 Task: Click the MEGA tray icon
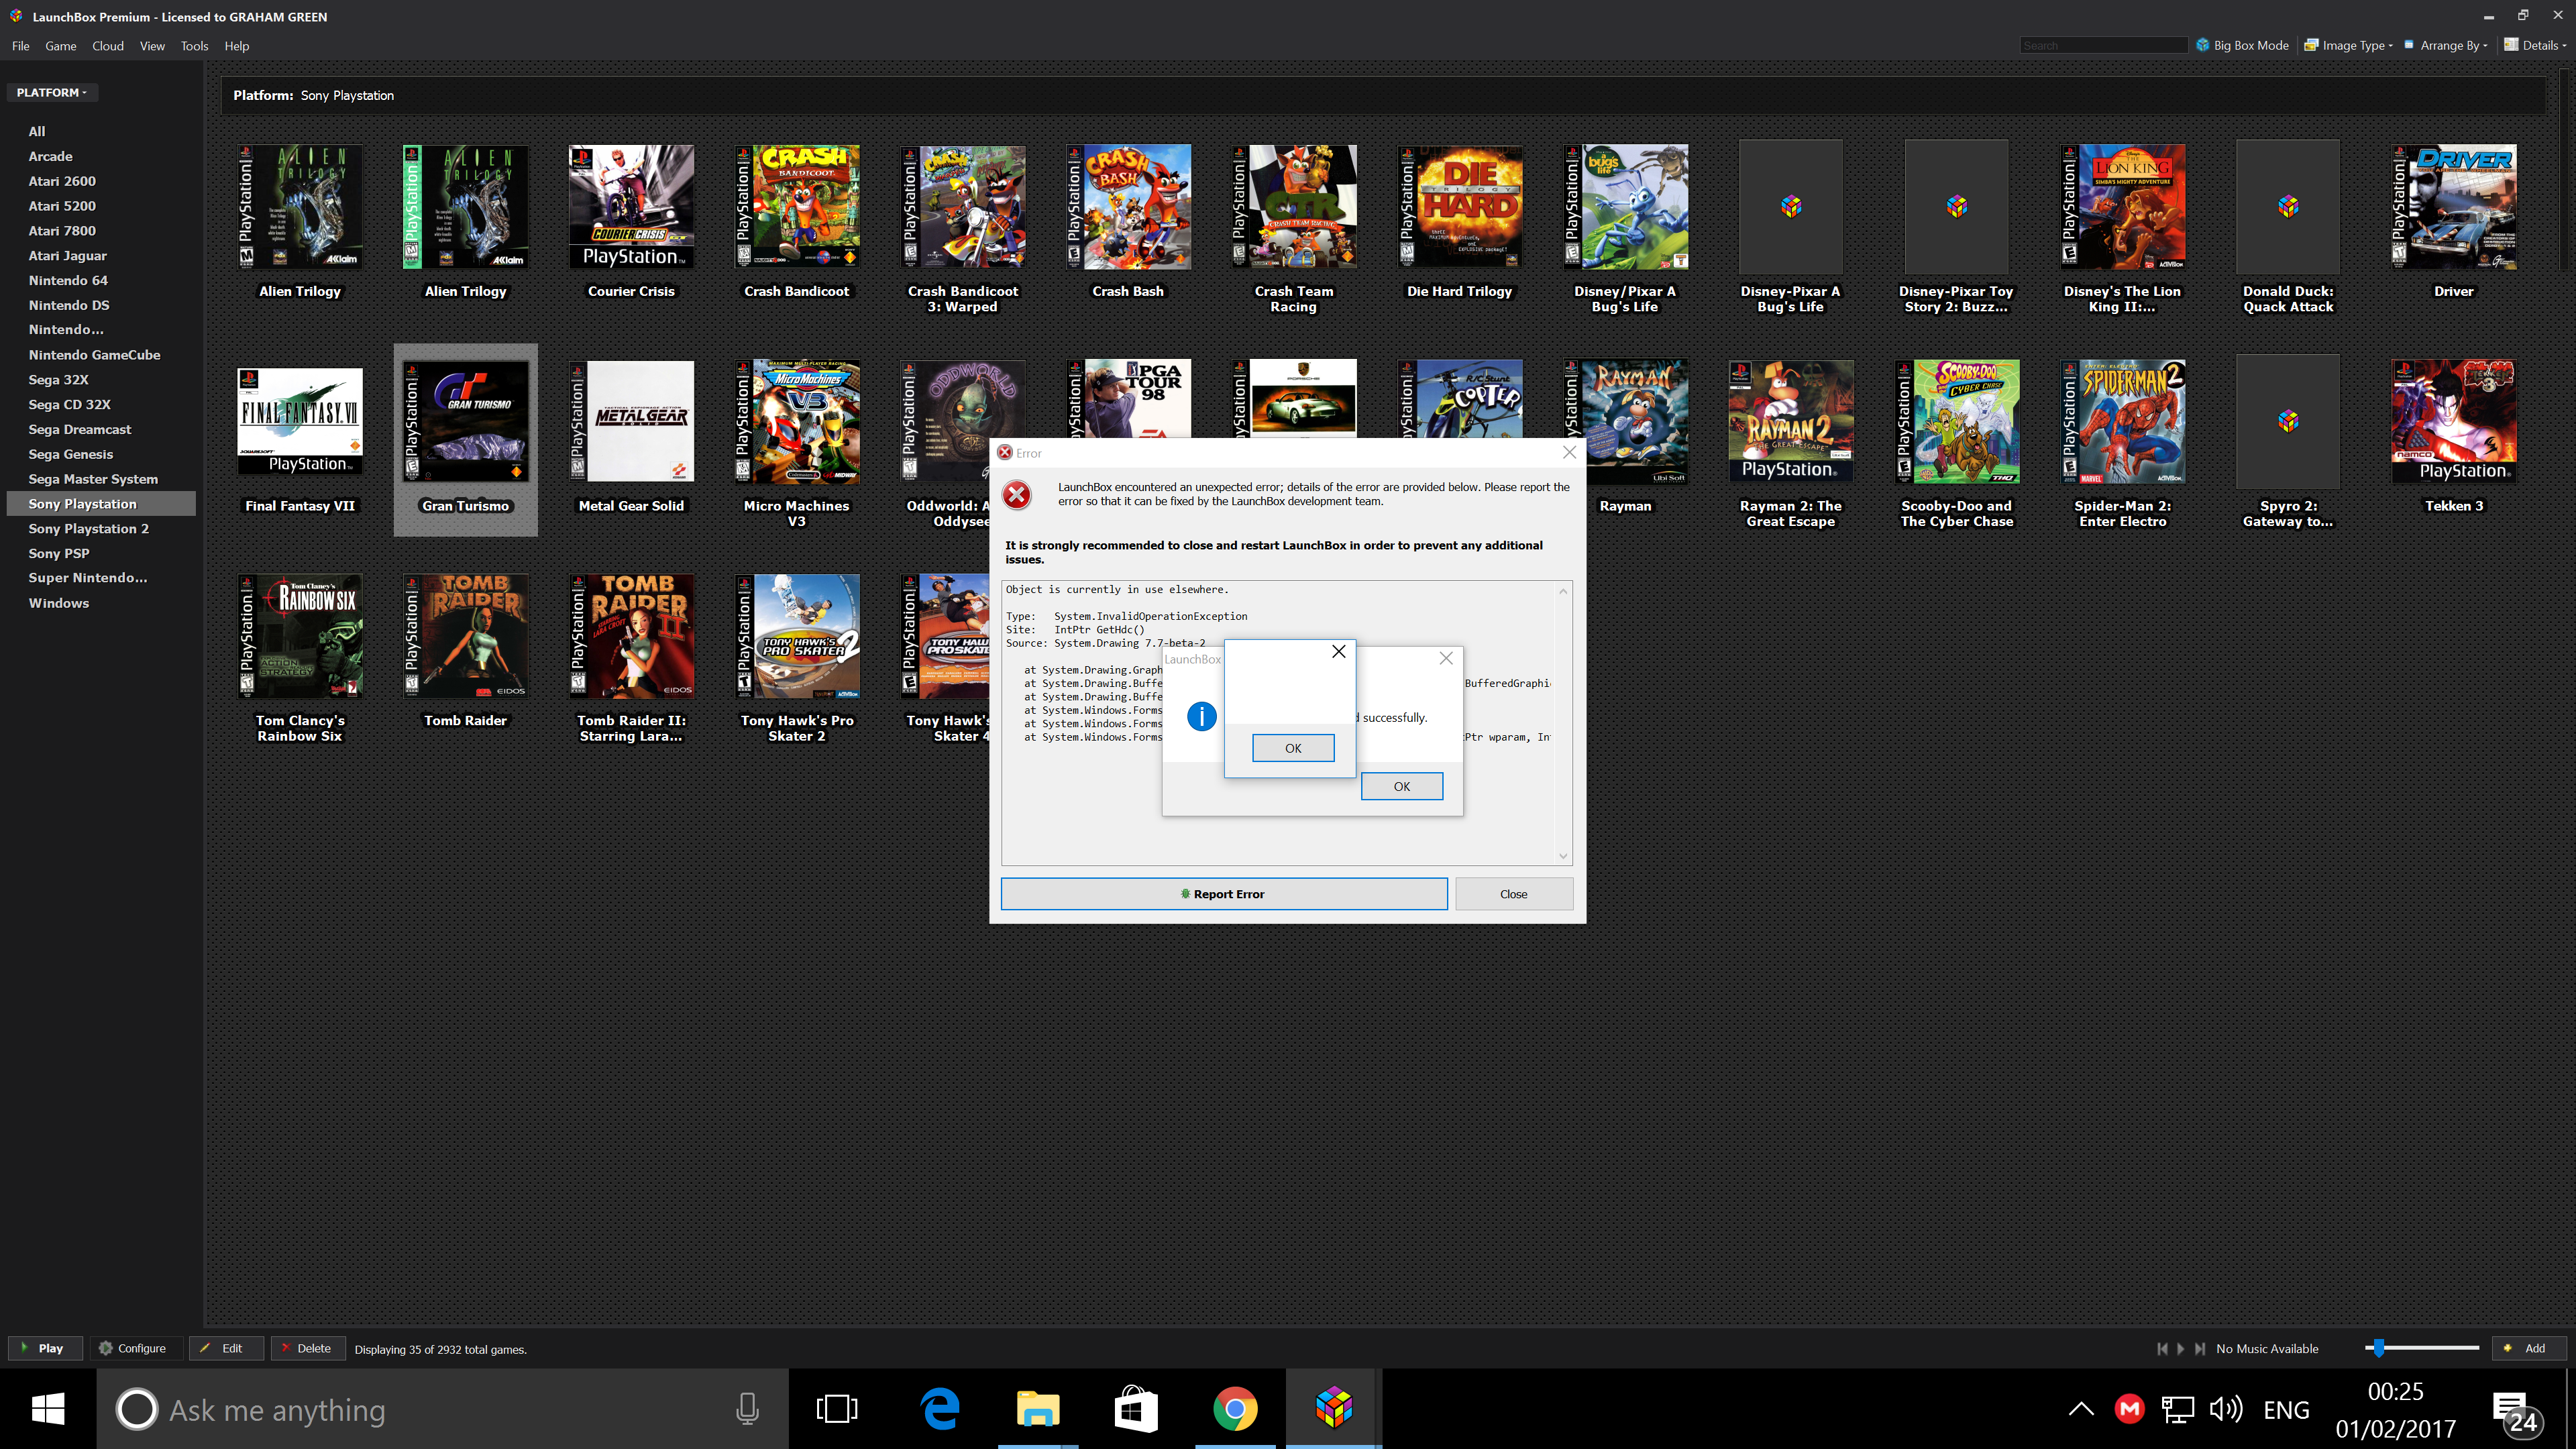click(x=2130, y=1409)
